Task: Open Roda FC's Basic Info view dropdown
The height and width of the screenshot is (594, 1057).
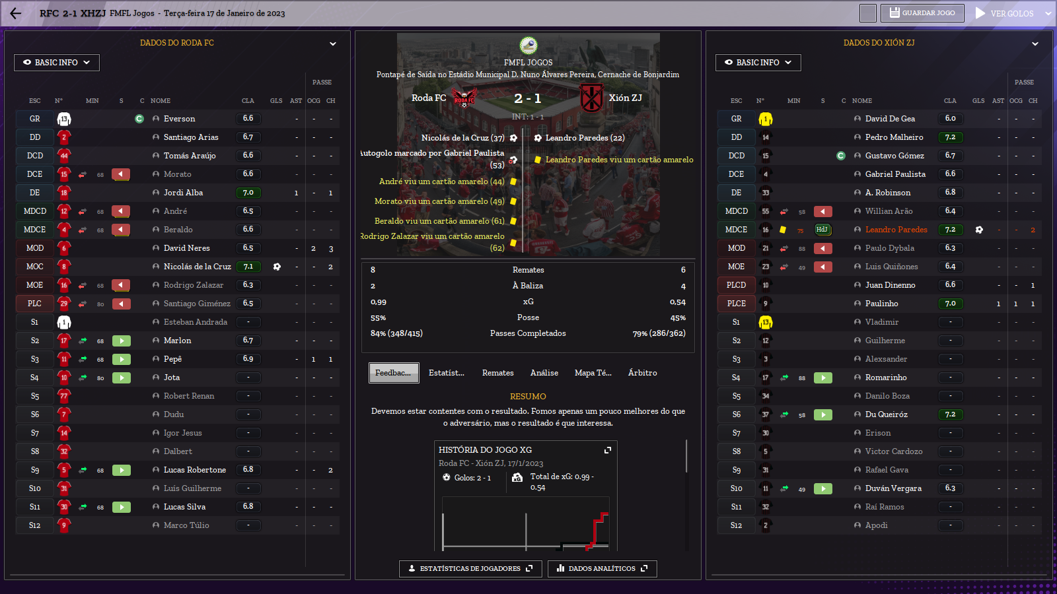Action: (x=57, y=63)
